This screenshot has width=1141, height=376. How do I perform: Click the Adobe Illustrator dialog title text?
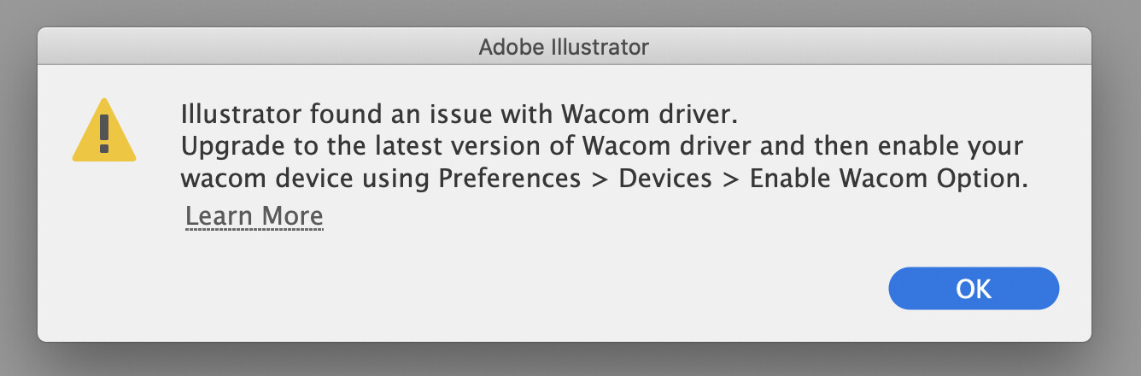pos(564,47)
